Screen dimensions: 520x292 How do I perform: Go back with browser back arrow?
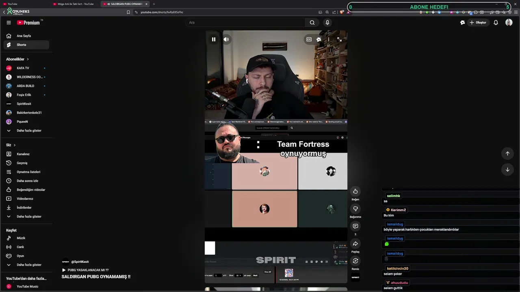(4, 12)
